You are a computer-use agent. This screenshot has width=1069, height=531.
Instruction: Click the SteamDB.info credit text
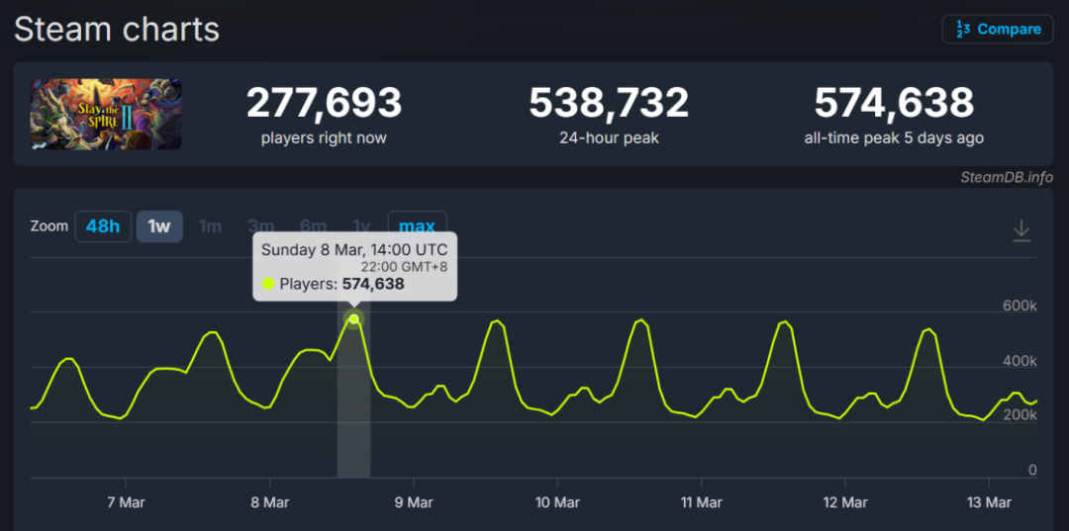tap(1007, 177)
